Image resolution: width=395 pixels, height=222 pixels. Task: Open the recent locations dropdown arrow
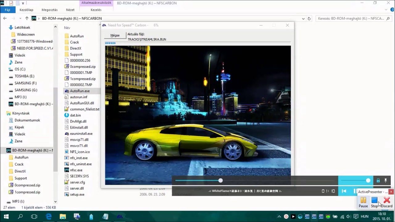click(x=21, y=18)
